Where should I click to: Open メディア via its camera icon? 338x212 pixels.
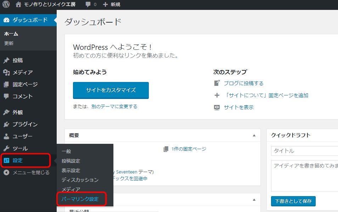click(7, 72)
